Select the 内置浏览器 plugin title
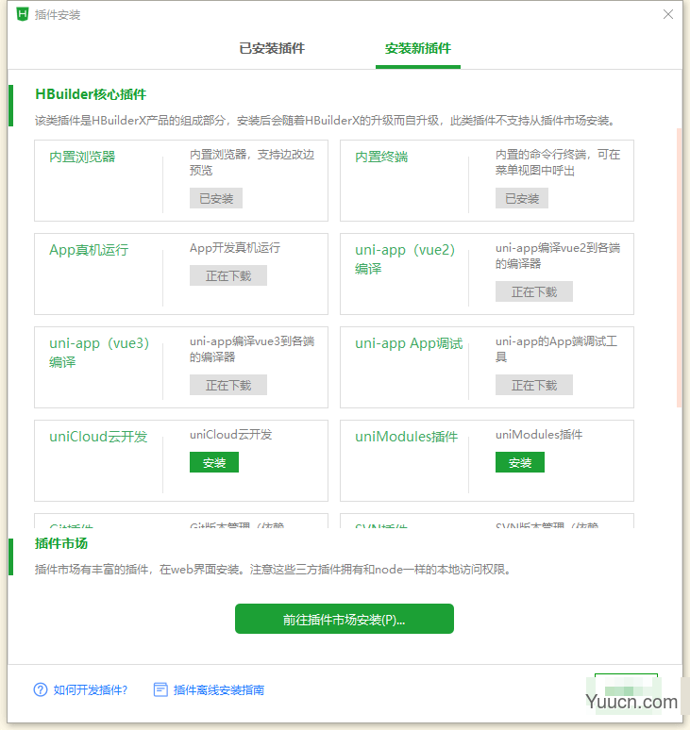The height and width of the screenshot is (730, 690). 82,157
